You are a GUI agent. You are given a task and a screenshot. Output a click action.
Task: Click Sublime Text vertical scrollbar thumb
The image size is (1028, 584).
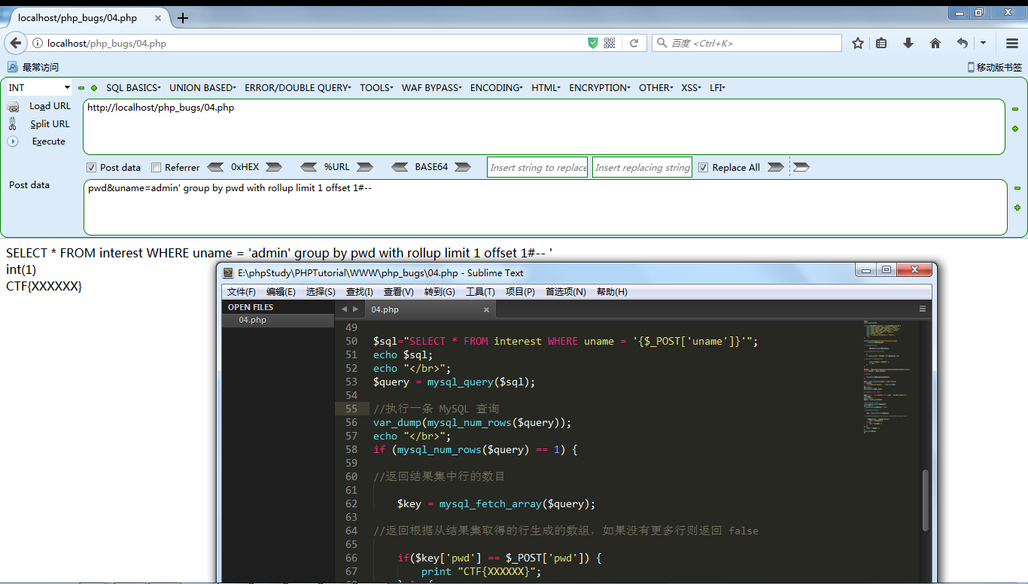pos(926,500)
